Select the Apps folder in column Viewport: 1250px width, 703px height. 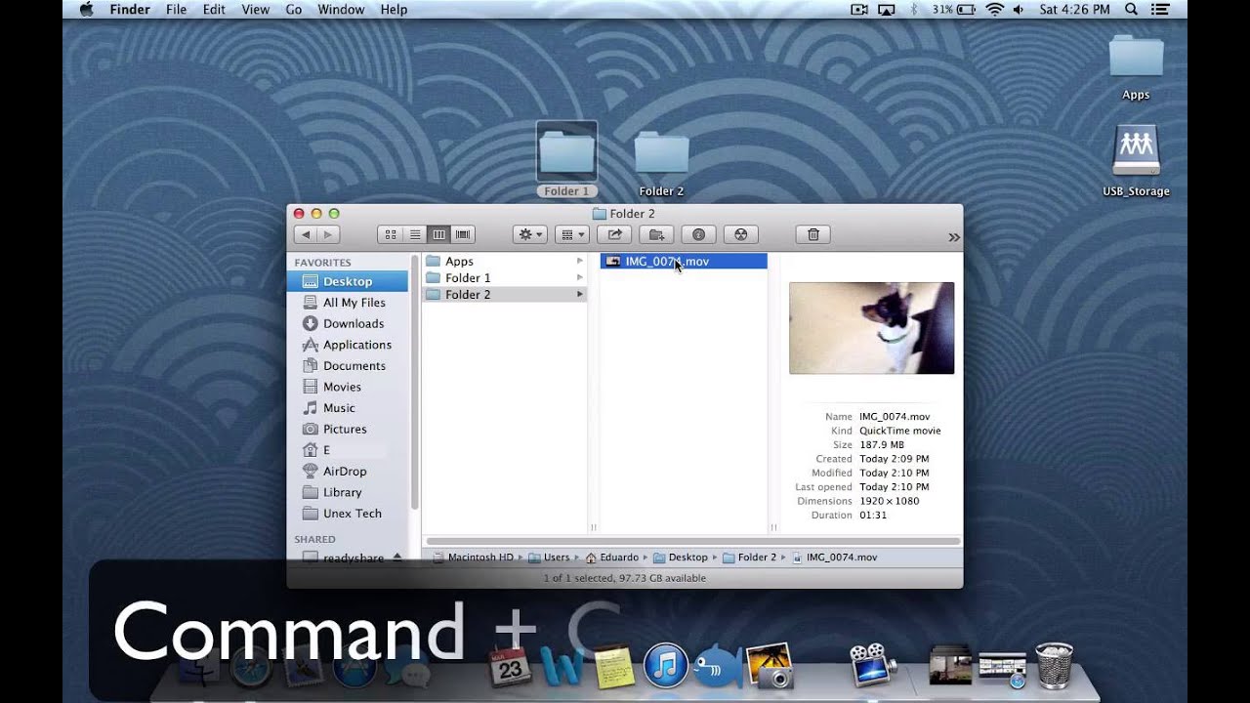tap(504, 261)
